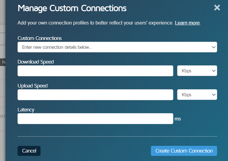228x161 pixels.
Task: Click the Download Speed unit chevron arrow
Action: point(214,71)
